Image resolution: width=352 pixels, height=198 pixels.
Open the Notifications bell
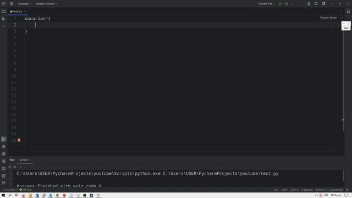coord(348,12)
